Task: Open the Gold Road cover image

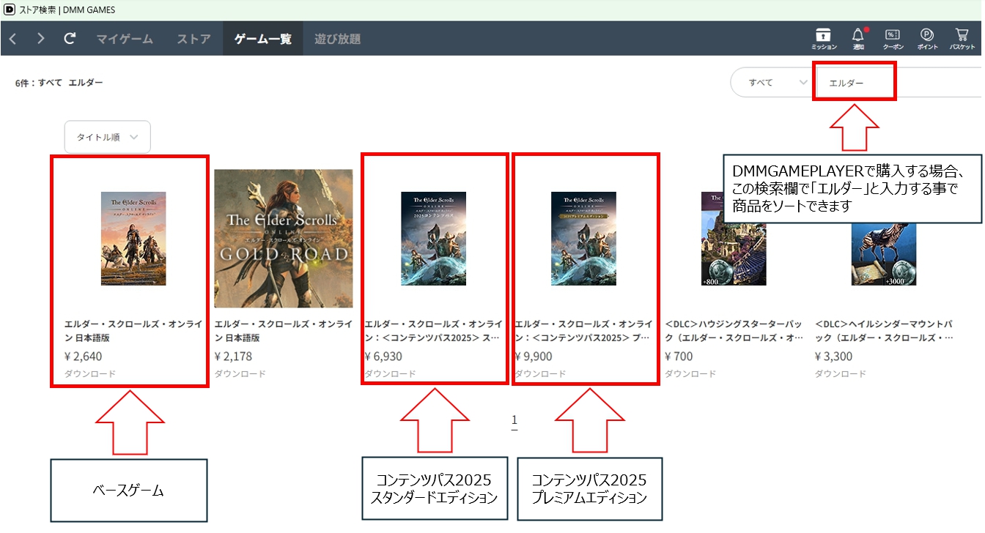Action: [284, 239]
